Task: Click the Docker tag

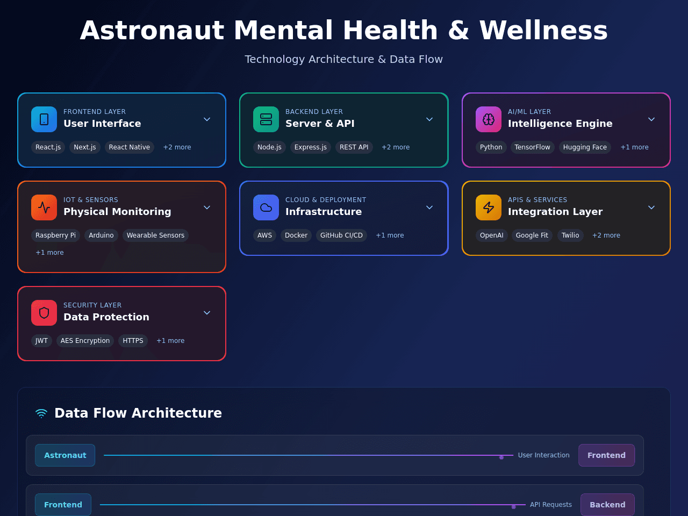Action: tap(296, 235)
